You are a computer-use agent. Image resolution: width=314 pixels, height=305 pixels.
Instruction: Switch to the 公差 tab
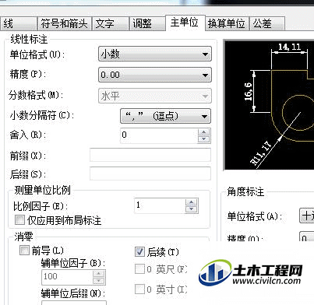pos(267,24)
